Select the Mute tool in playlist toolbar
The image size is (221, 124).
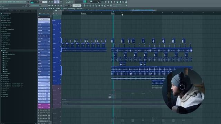49,8
